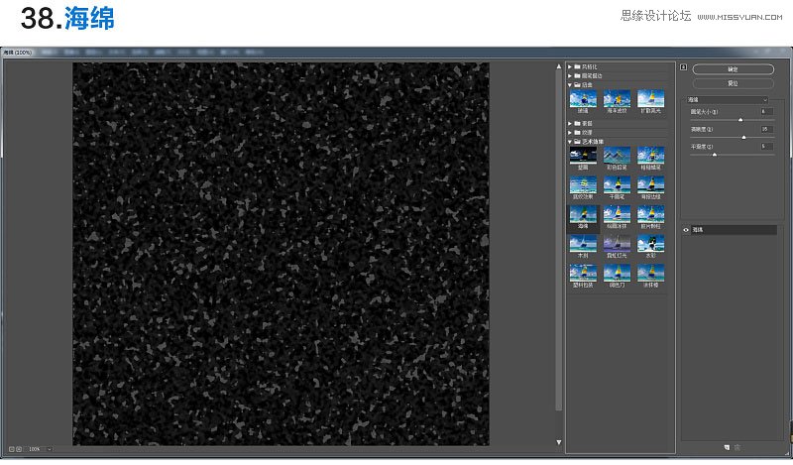This screenshot has width=793, height=465.
Task: Collapse the 扭曲 filter folder
Action: [570, 85]
